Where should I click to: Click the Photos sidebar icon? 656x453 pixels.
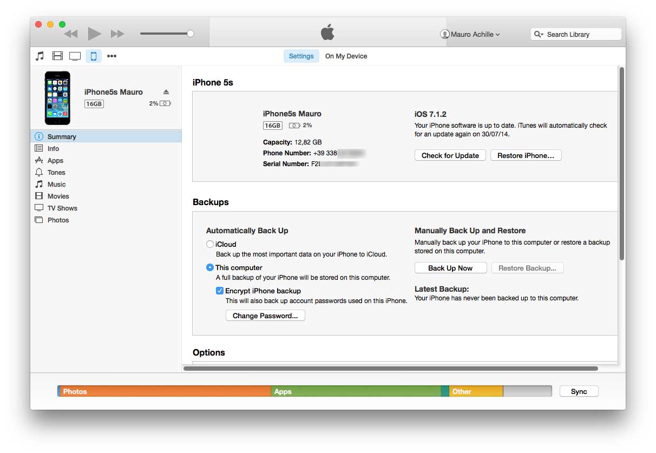(x=39, y=220)
